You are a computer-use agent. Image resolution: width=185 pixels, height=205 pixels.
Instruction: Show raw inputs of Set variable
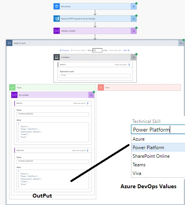click(x=81, y=103)
